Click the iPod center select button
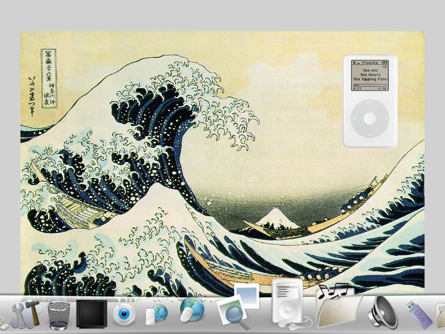This screenshot has width=445, height=334. point(370,119)
